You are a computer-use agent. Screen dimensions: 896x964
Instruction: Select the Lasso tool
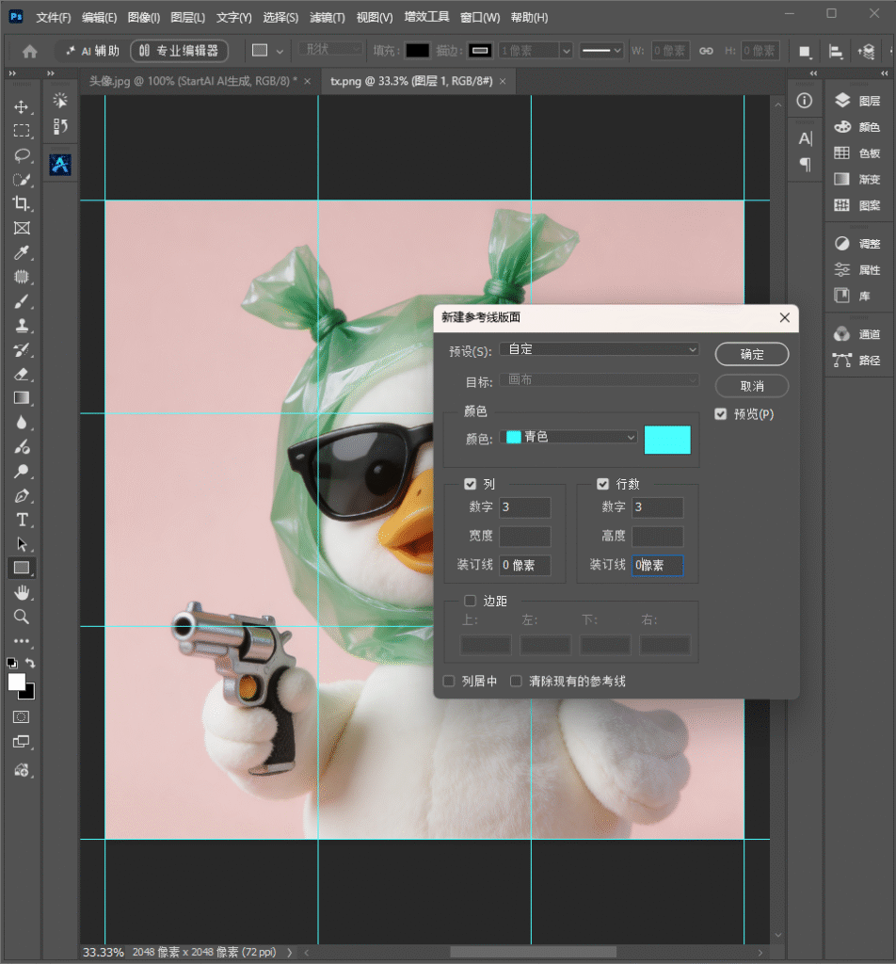tap(22, 155)
